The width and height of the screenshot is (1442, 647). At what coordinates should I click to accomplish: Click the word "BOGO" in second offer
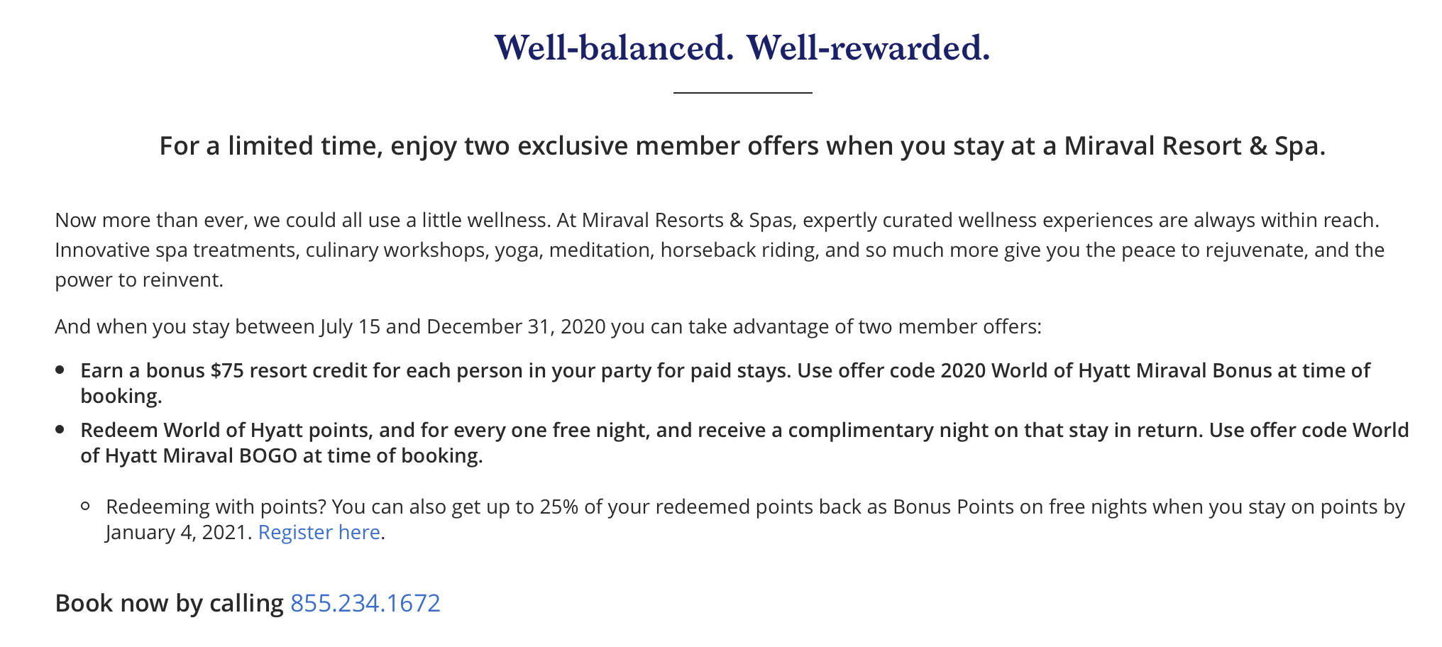(268, 455)
